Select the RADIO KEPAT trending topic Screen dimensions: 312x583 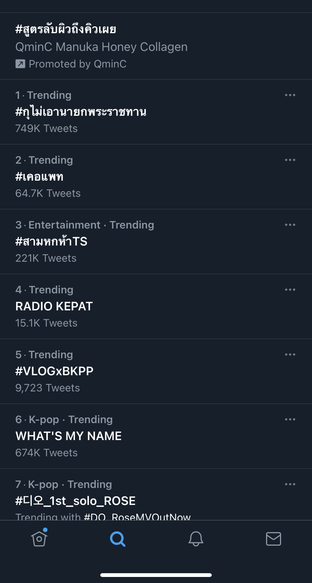click(x=54, y=306)
